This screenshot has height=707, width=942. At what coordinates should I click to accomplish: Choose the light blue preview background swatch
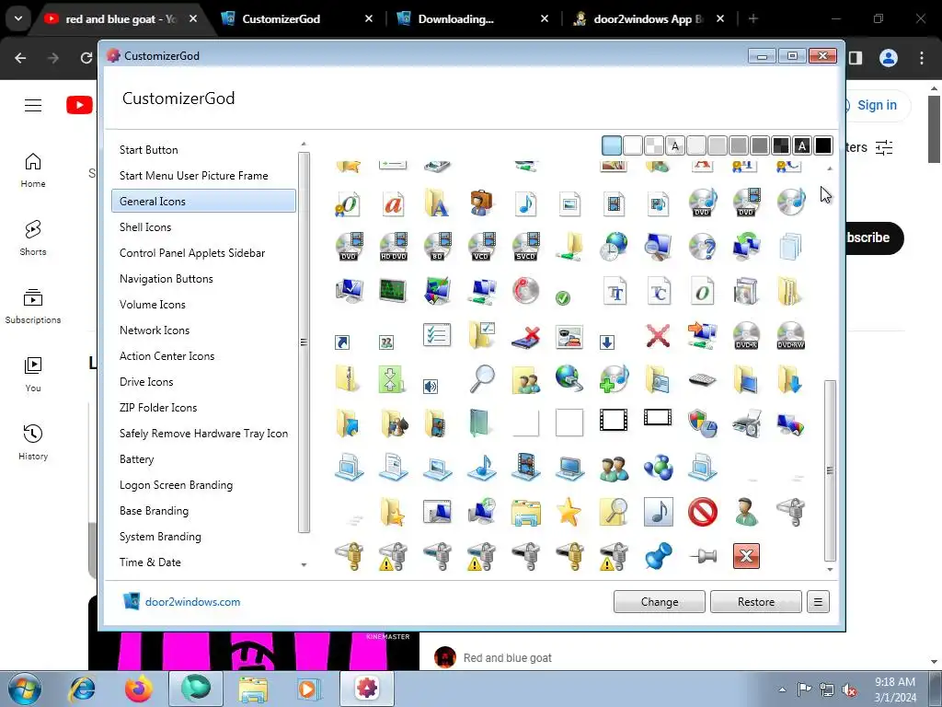coord(612,145)
